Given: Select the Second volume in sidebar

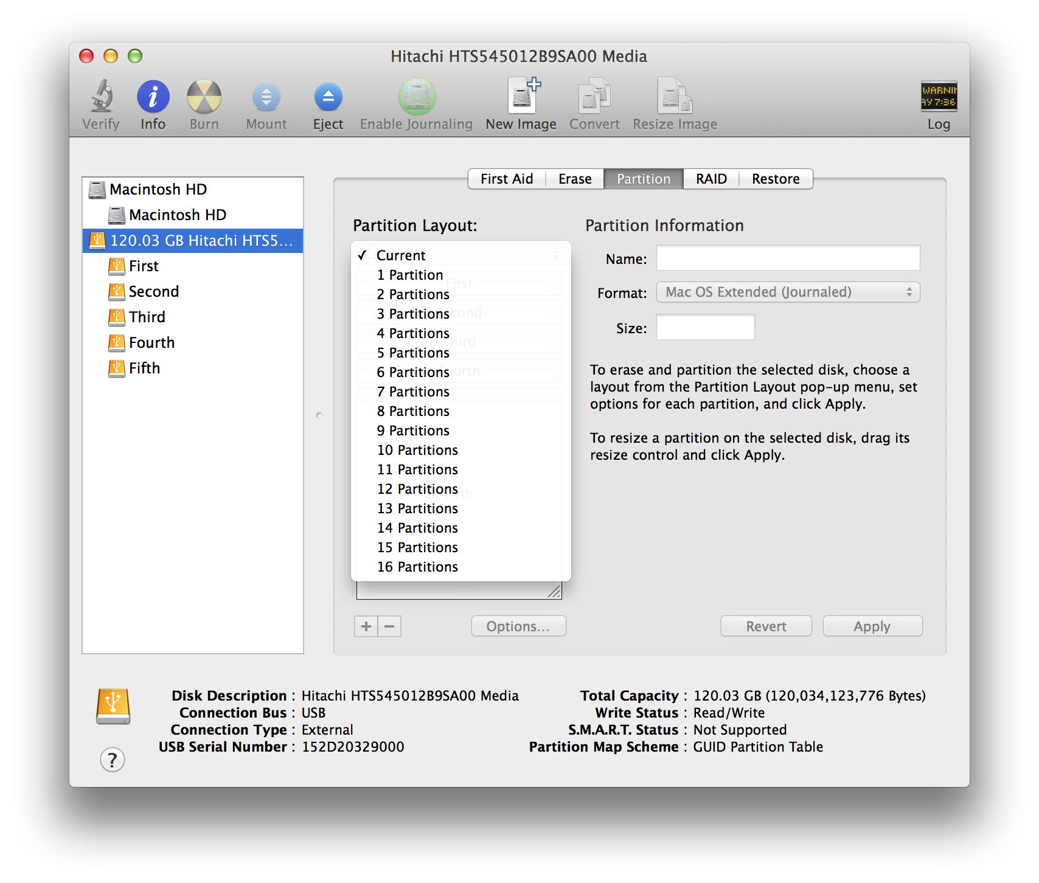Looking at the screenshot, I should pos(193,292).
